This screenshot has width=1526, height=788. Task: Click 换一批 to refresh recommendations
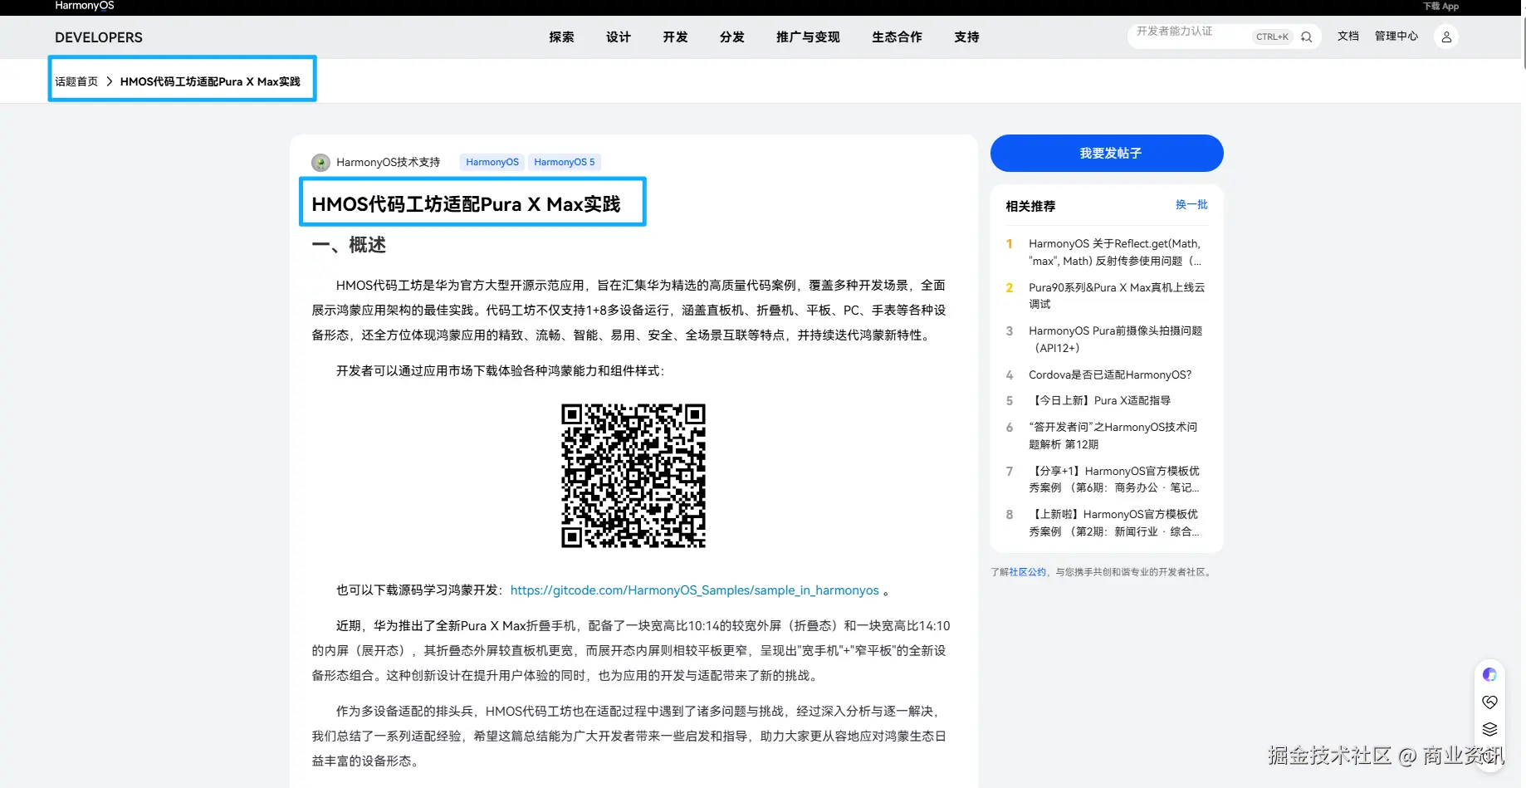pos(1191,204)
